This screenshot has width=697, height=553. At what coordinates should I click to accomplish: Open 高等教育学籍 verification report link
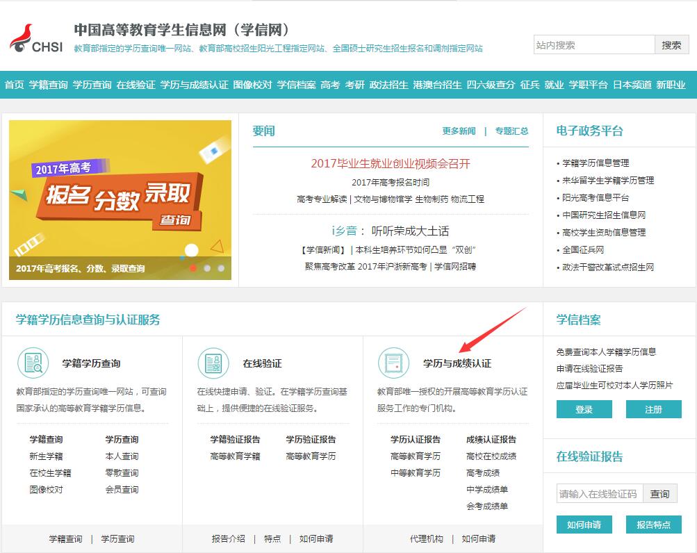click(235, 456)
